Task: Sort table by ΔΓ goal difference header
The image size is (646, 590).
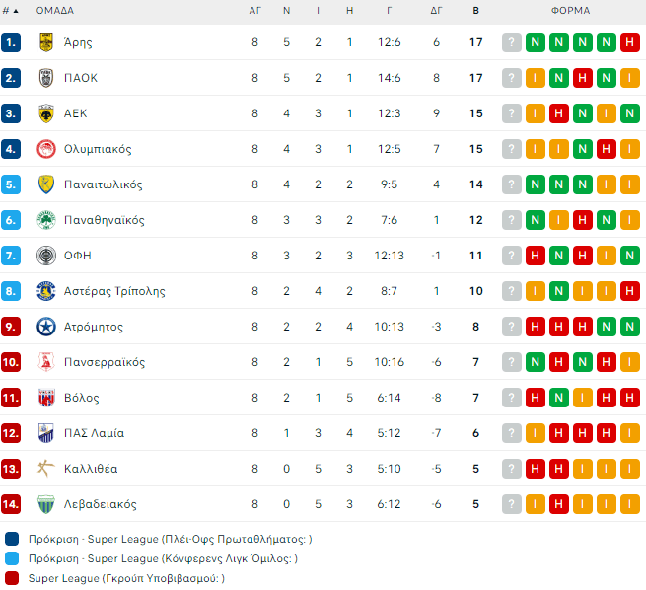Action: 436,11
